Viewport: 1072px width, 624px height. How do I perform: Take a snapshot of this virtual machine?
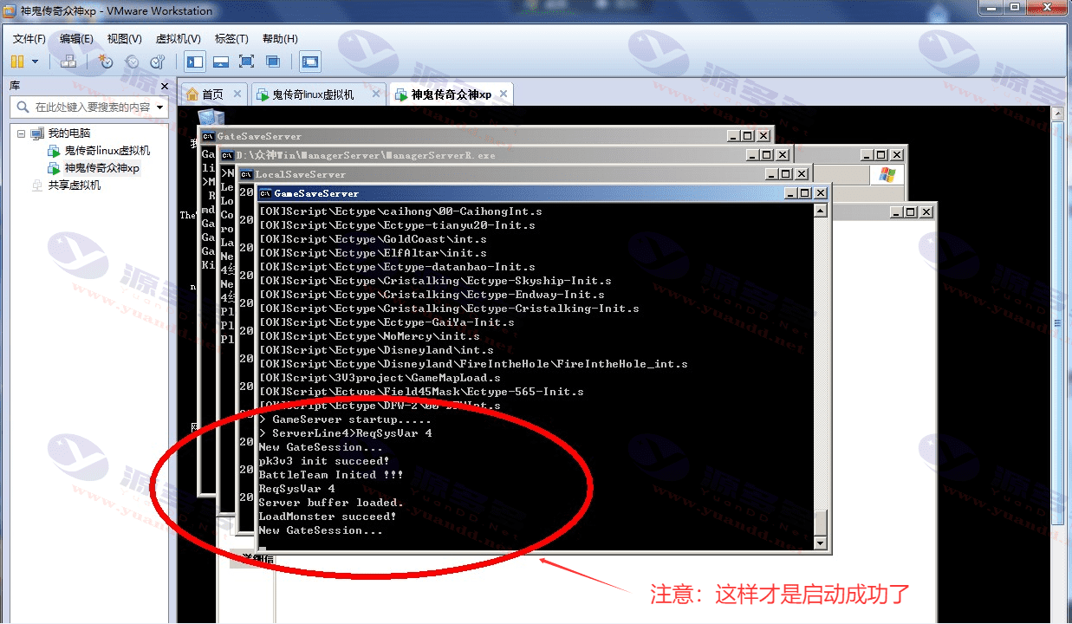click(106, 62)
